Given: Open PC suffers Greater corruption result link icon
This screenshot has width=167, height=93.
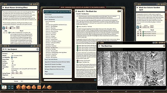Looking at the screenshot, I should point(9,33).
